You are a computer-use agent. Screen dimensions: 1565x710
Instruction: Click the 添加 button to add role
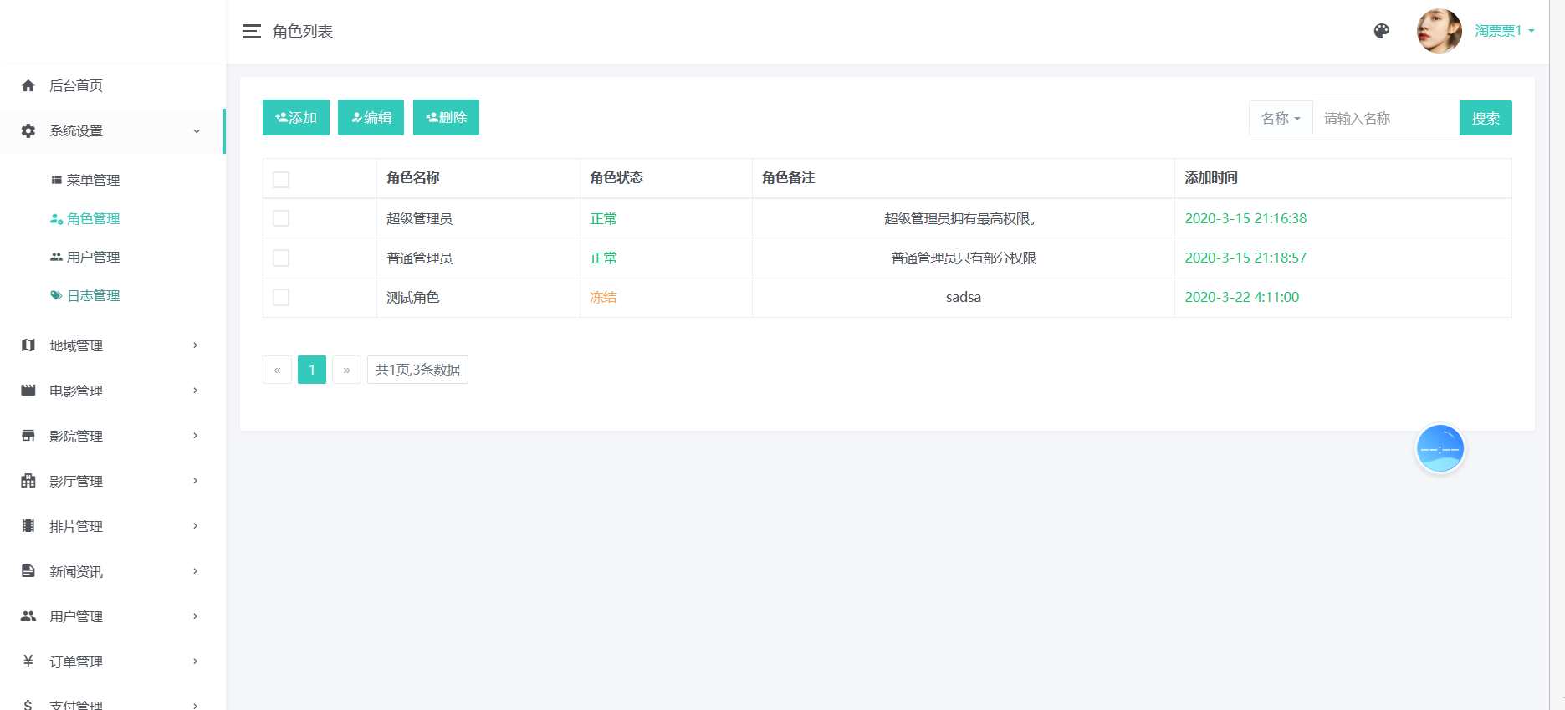pos(296,117)
